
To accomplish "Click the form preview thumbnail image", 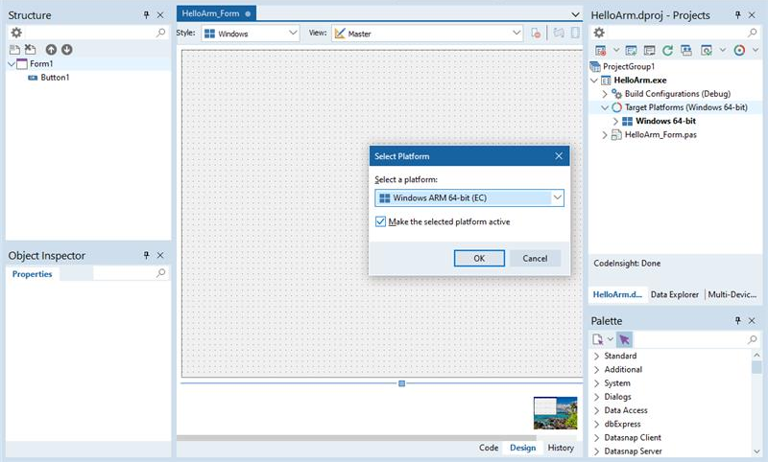I will [556, 413].
